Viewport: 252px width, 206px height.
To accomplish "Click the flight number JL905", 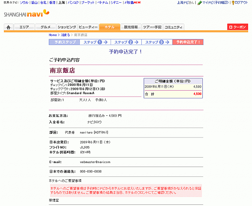I will [85, 147].
